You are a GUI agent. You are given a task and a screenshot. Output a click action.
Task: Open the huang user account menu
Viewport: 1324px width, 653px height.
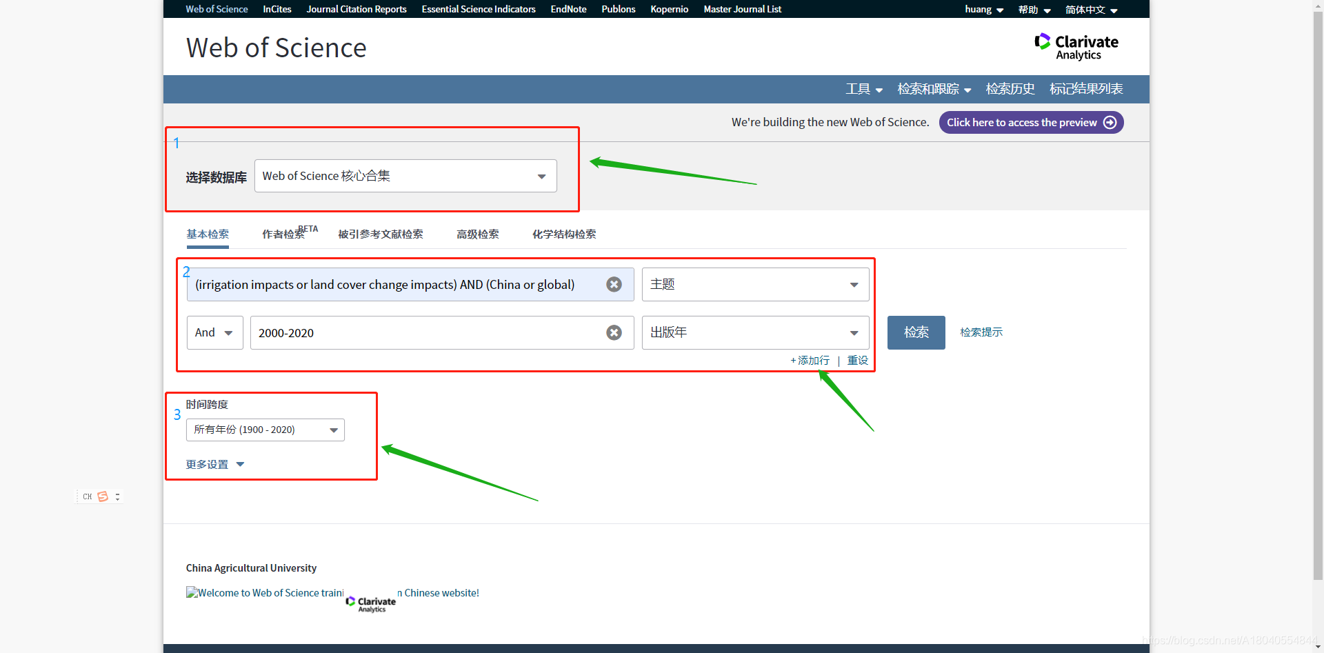984,10
